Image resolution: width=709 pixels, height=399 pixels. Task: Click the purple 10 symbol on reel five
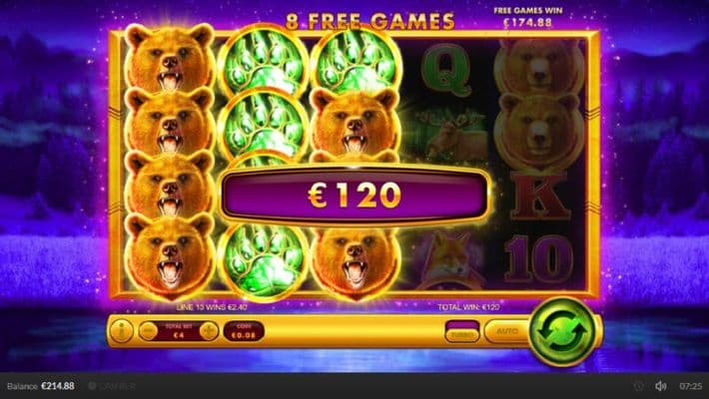point(538,259)
